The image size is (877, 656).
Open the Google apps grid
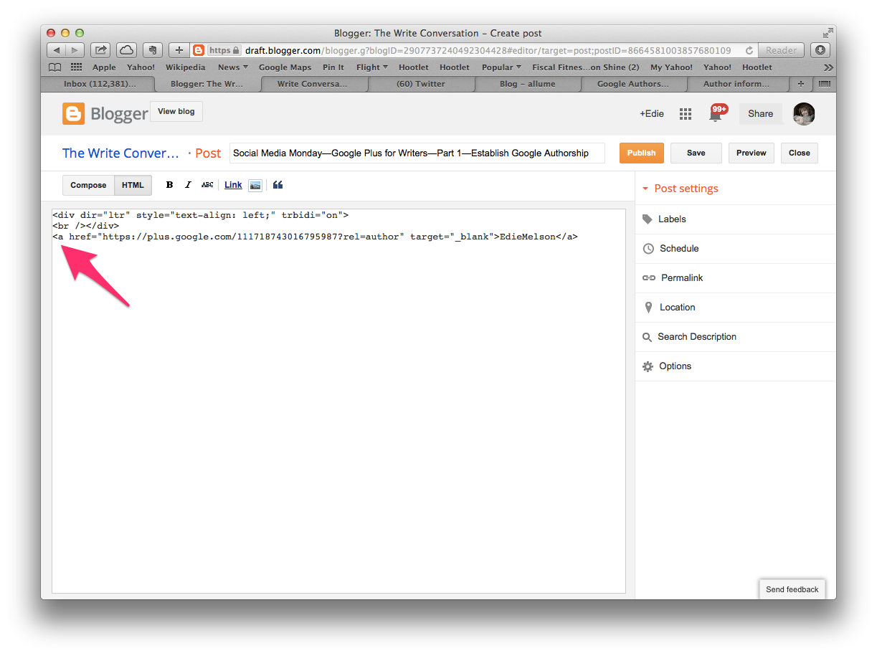click(686, 114)
